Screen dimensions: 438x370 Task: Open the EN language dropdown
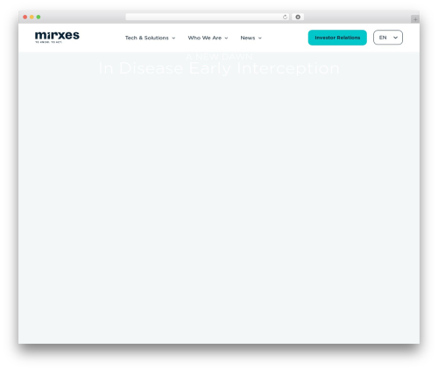click(x=388, y=38)
